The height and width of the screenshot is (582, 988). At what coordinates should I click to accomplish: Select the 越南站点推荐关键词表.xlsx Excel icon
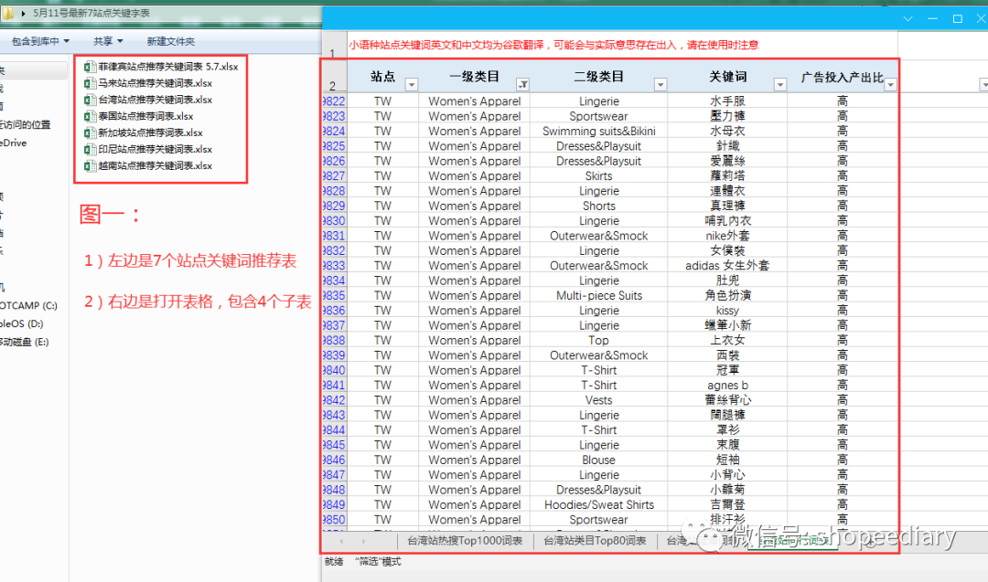pos(90,166)
